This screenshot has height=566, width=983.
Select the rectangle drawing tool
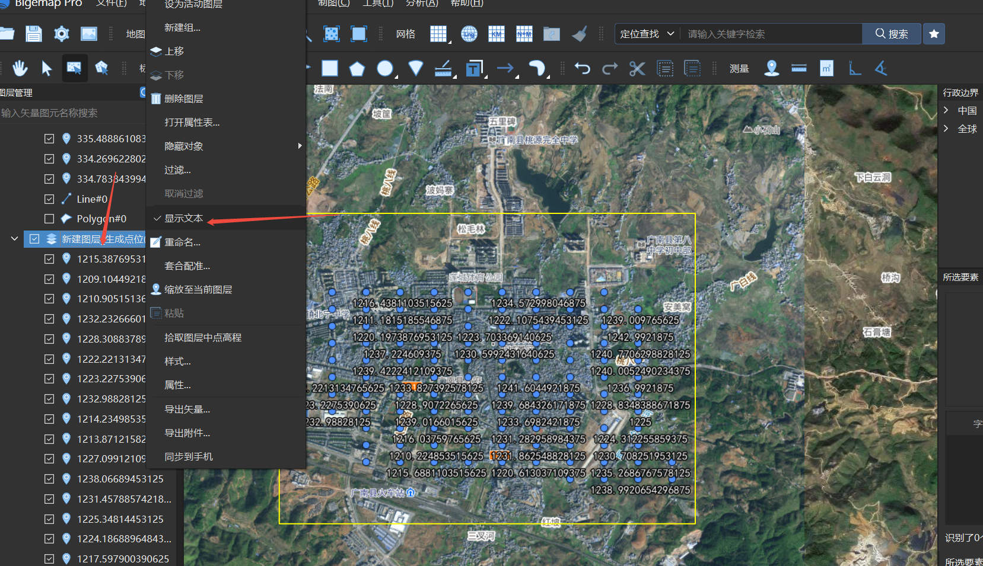tap(329, 68)
